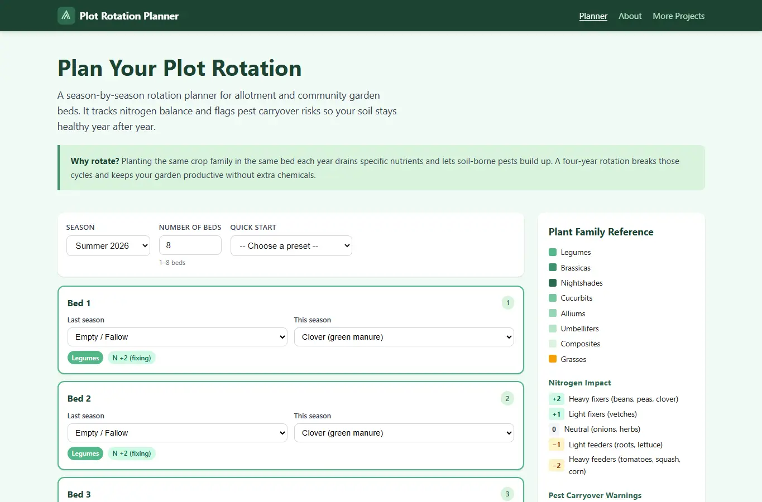Click the Bed 1 heading
The image size is (762, 502).
[79, 303]
